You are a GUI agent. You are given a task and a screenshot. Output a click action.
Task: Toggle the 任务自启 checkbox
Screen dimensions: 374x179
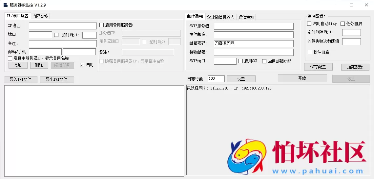coord(343,24)
